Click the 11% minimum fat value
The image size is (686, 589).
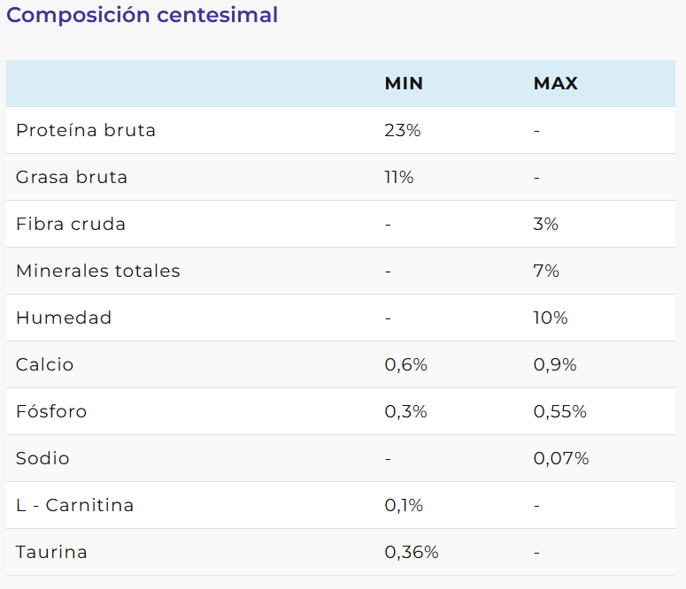click(x=399, y=177)
